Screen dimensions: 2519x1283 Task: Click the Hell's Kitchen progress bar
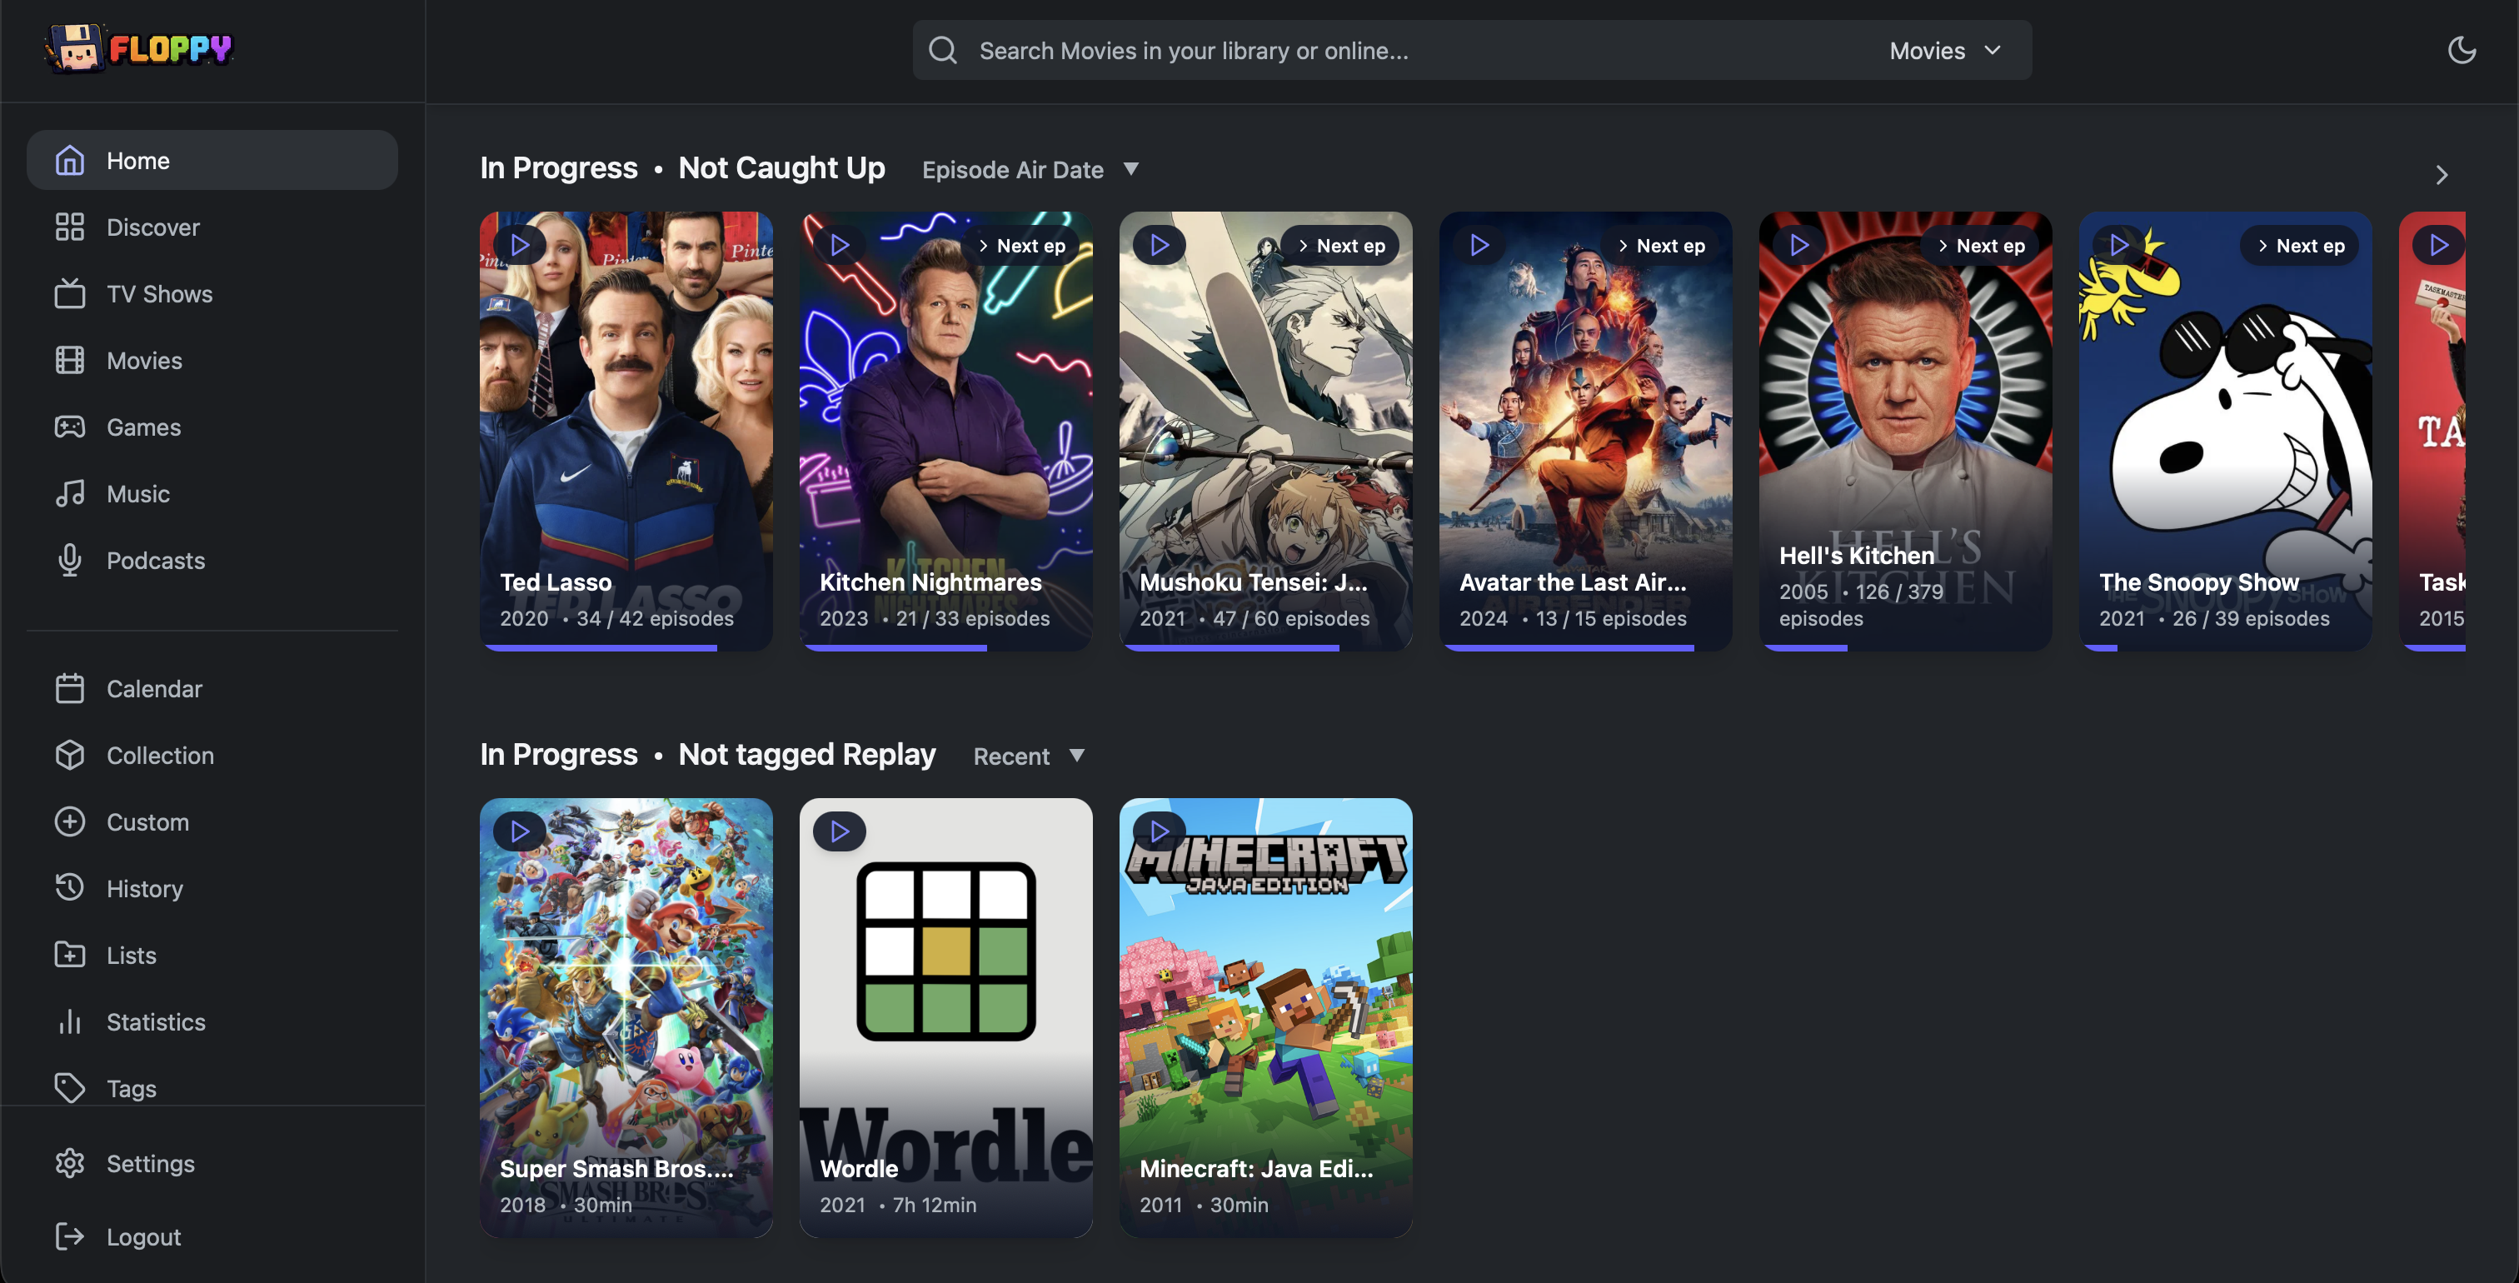[1805, 647]
